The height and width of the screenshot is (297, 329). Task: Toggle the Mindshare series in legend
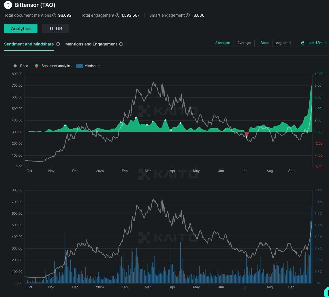click(x=88, y=66)
